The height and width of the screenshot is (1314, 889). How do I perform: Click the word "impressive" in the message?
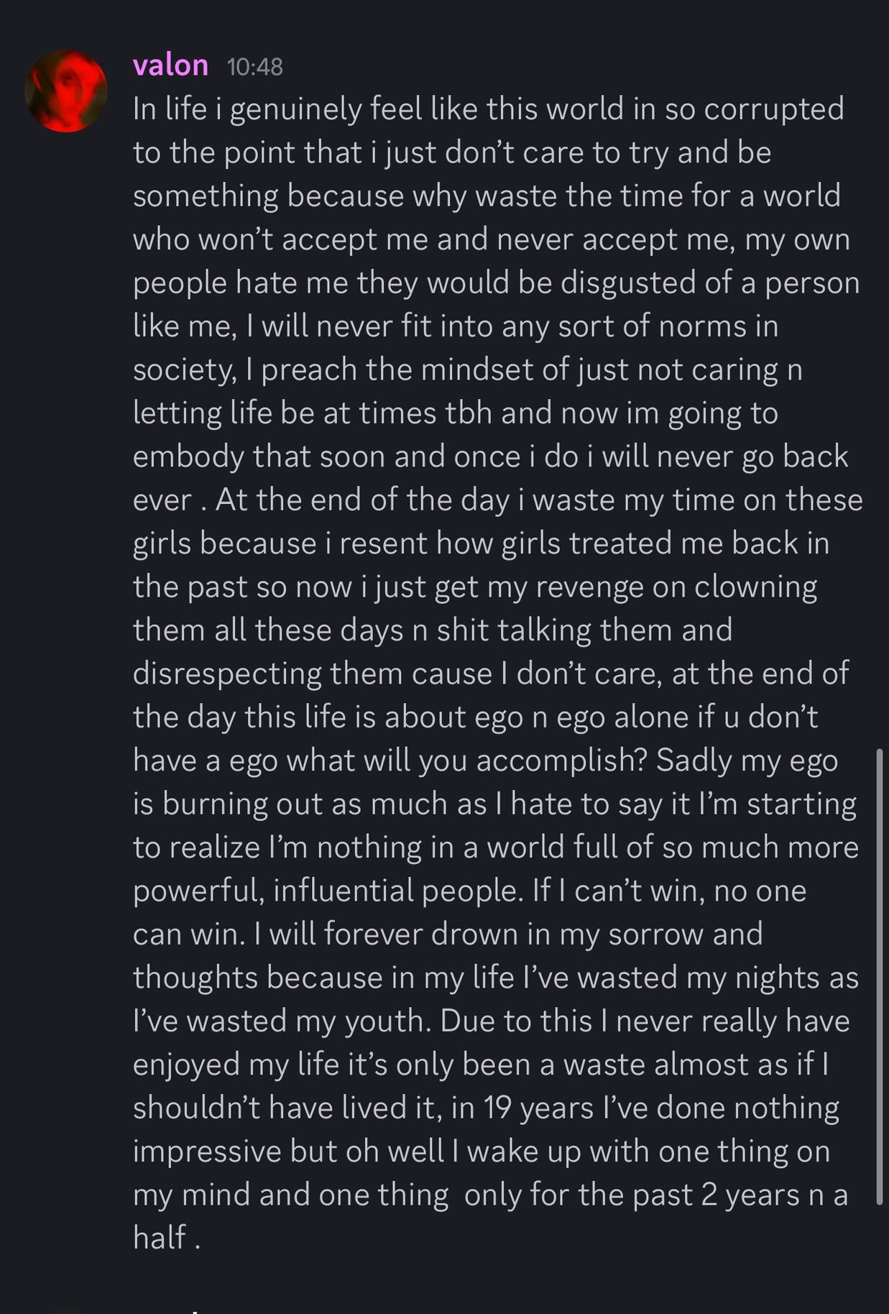(x=206, y=1152)
